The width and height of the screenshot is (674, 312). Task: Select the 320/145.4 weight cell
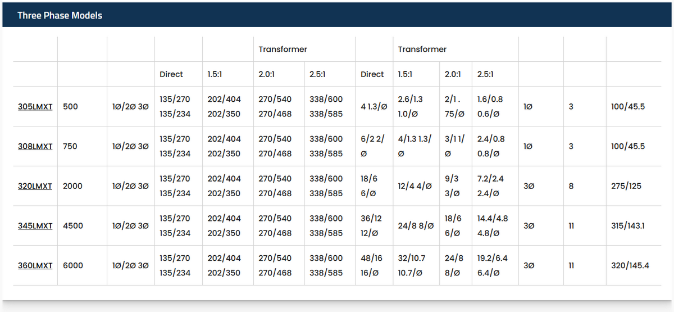pos(630,265)
